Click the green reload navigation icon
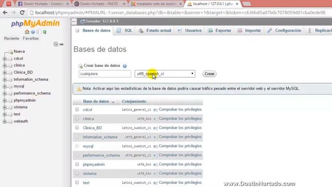The width and height of the screenshot is (332, 187). [x=45, y=32]
